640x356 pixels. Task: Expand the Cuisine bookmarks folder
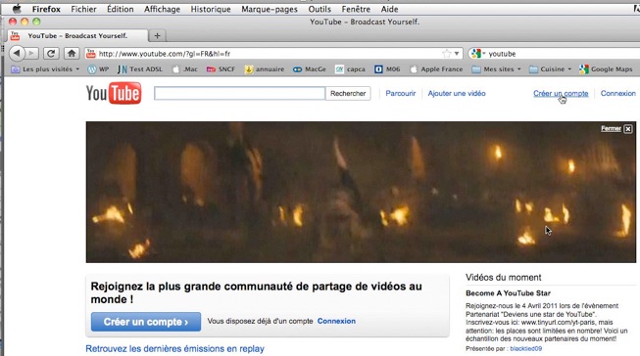[550, 69]
